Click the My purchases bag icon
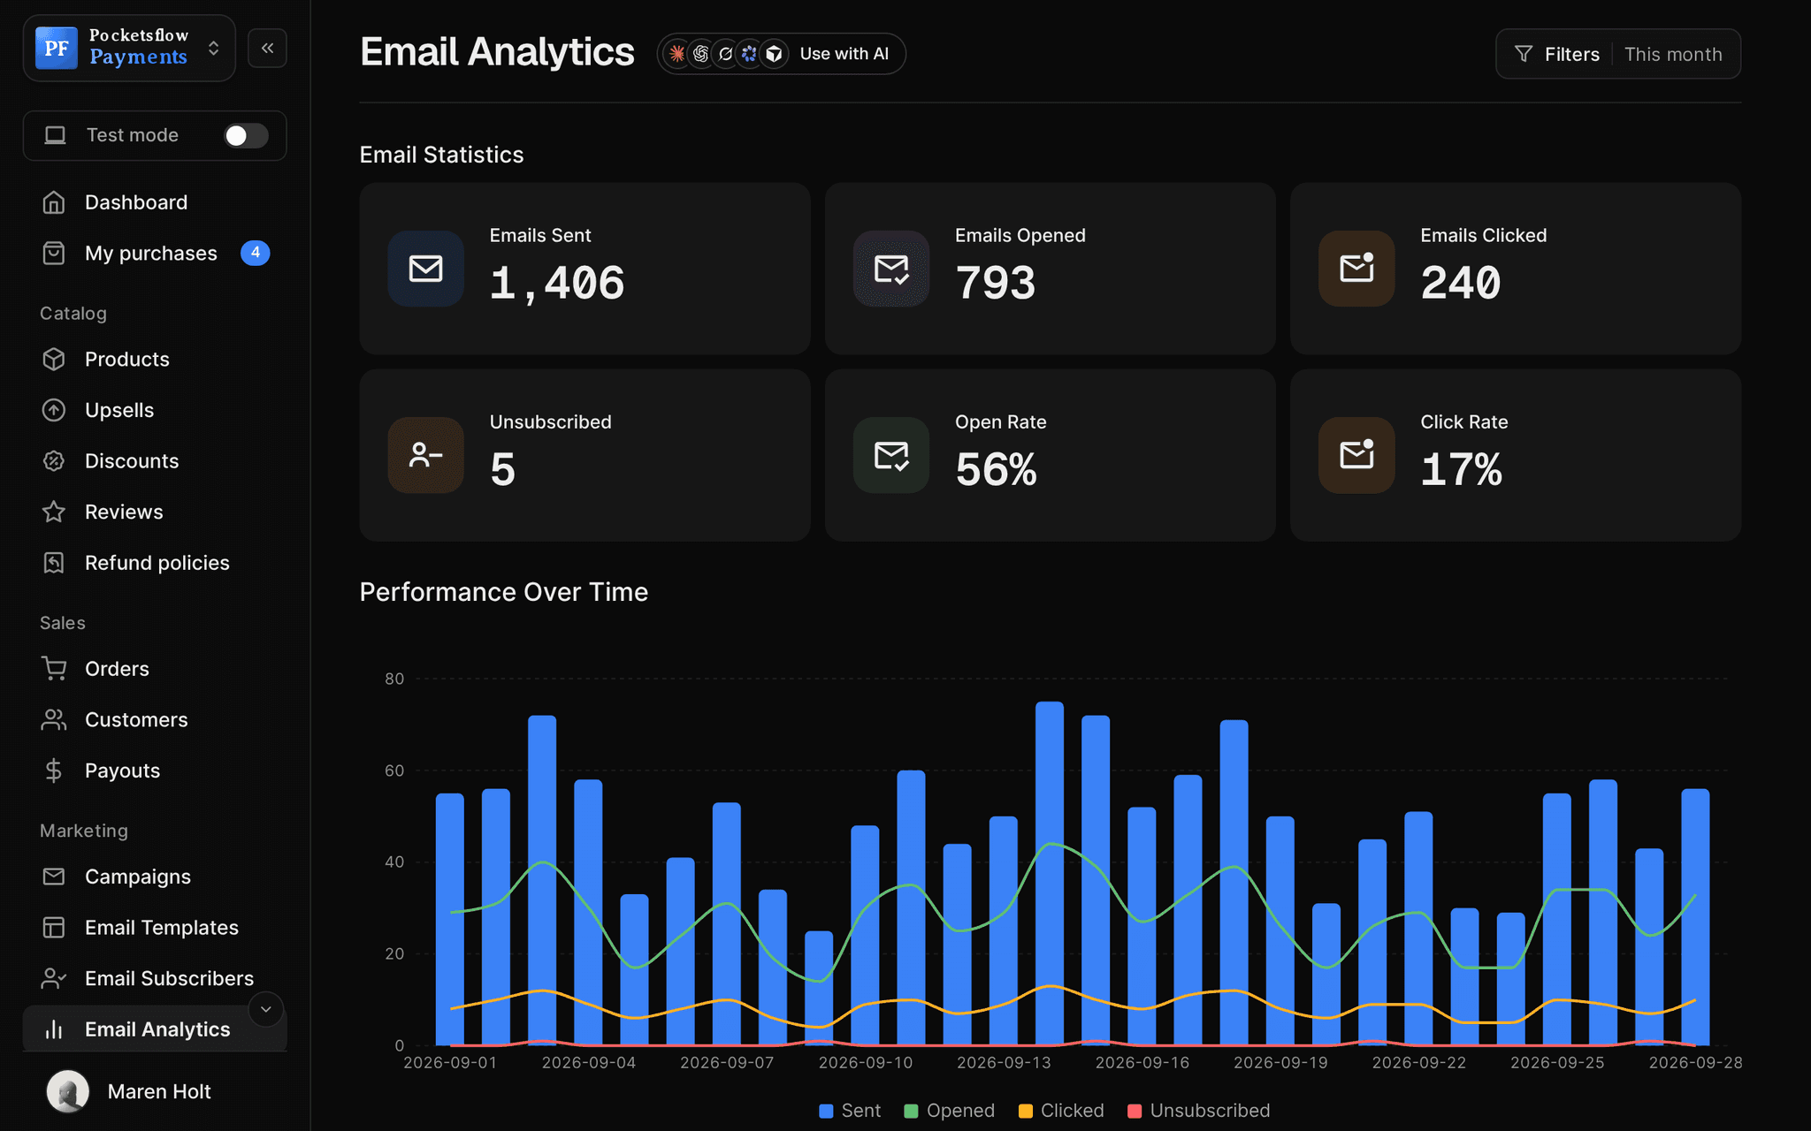 coord(54,254)
